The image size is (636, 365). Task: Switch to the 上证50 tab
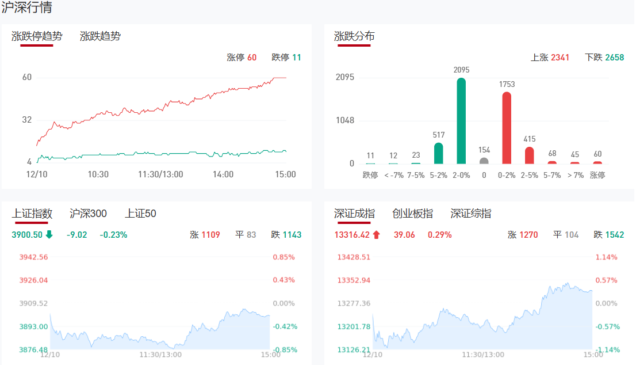pos(140,214)
